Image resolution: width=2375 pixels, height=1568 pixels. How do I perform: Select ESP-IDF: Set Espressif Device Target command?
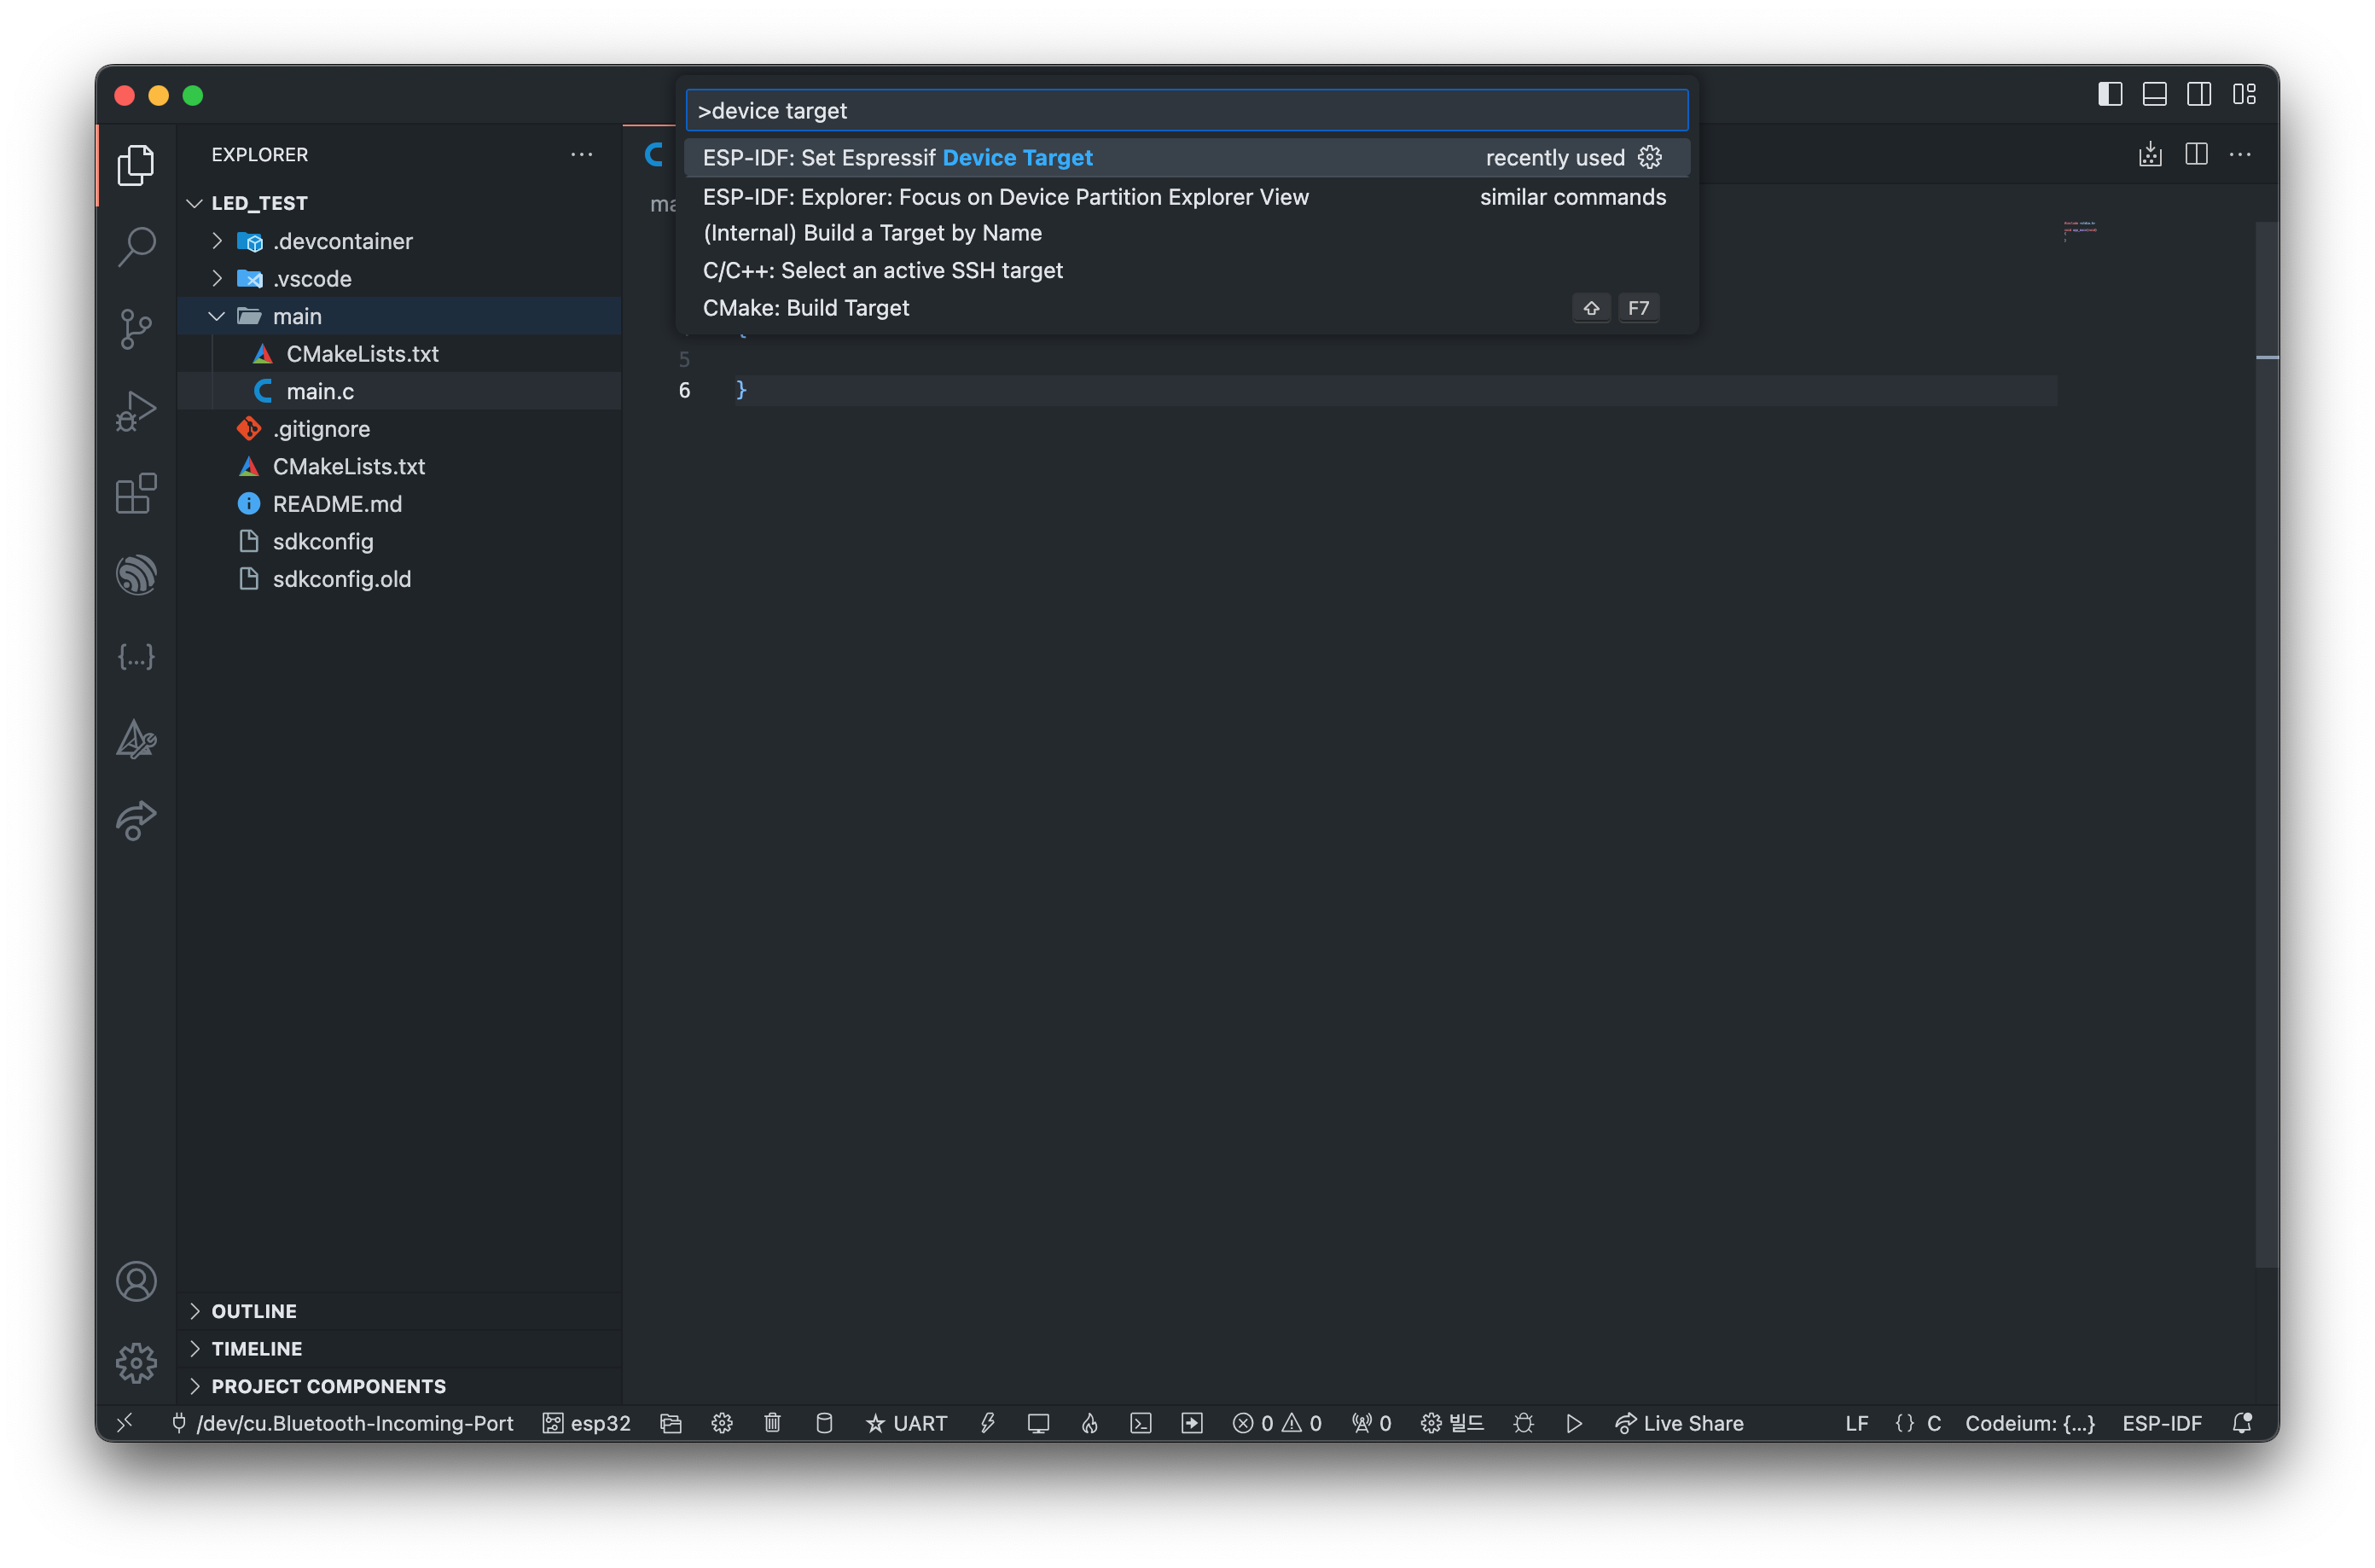tap(898, 158)
